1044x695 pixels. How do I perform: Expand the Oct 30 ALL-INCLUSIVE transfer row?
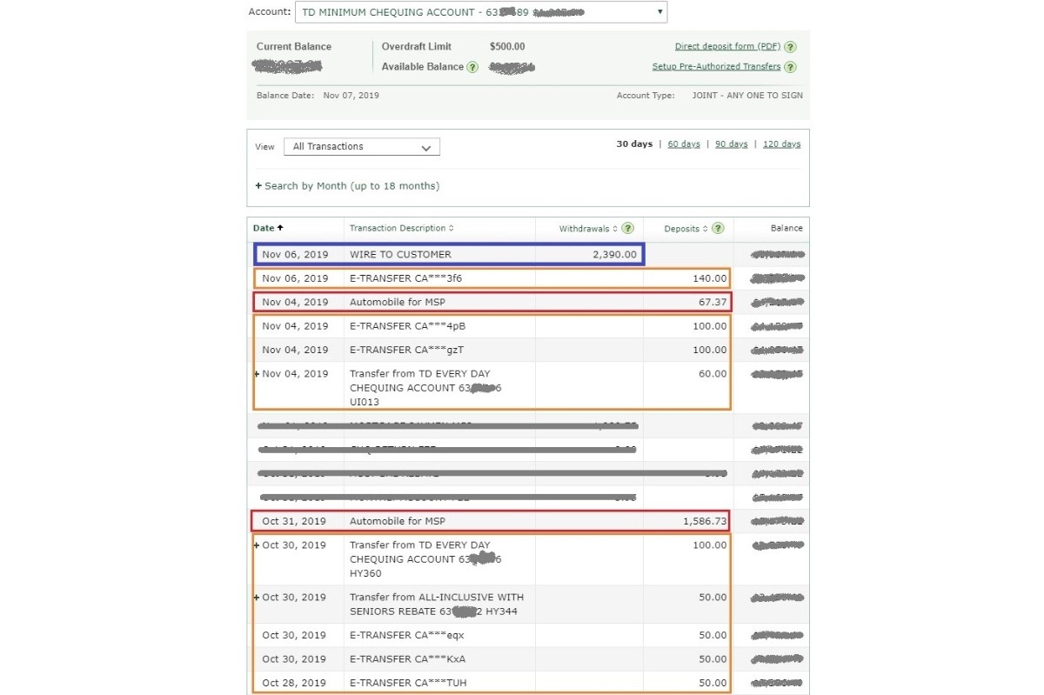coord(257,598)
